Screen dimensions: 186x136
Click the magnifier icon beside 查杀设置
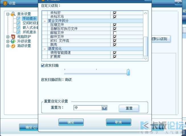[13, 14]
